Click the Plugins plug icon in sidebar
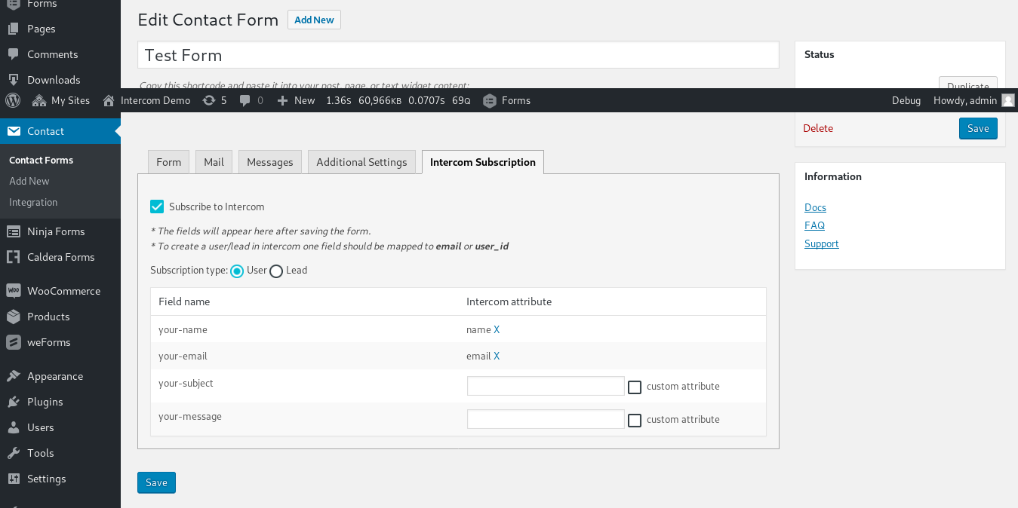 click(x=13, y=402)
